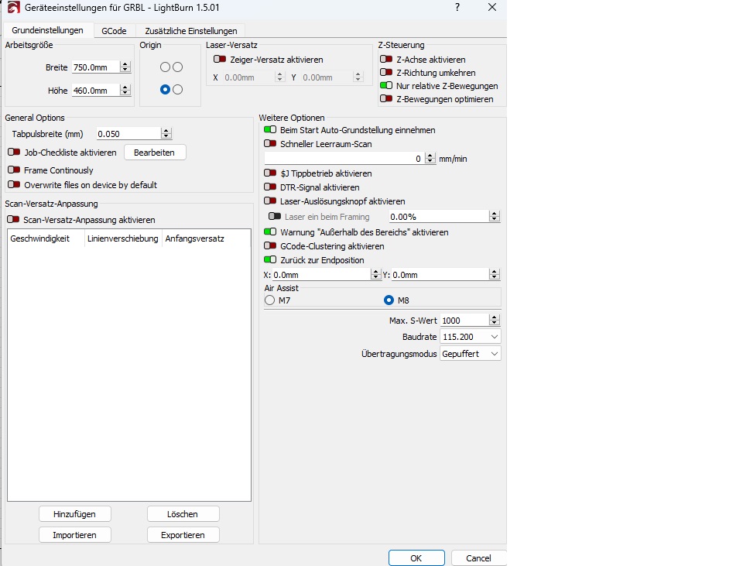Toggle Z-Bewegungen optimieren
The width and height of the screenshot is (743, 566).
coord(386,99)
